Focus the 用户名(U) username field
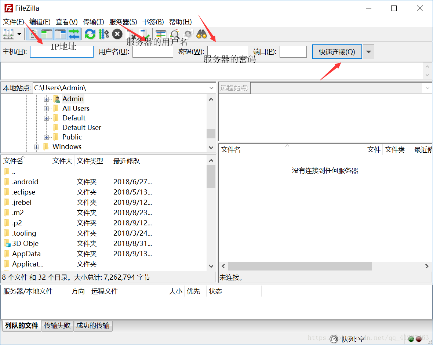 [x=153, y=52]
